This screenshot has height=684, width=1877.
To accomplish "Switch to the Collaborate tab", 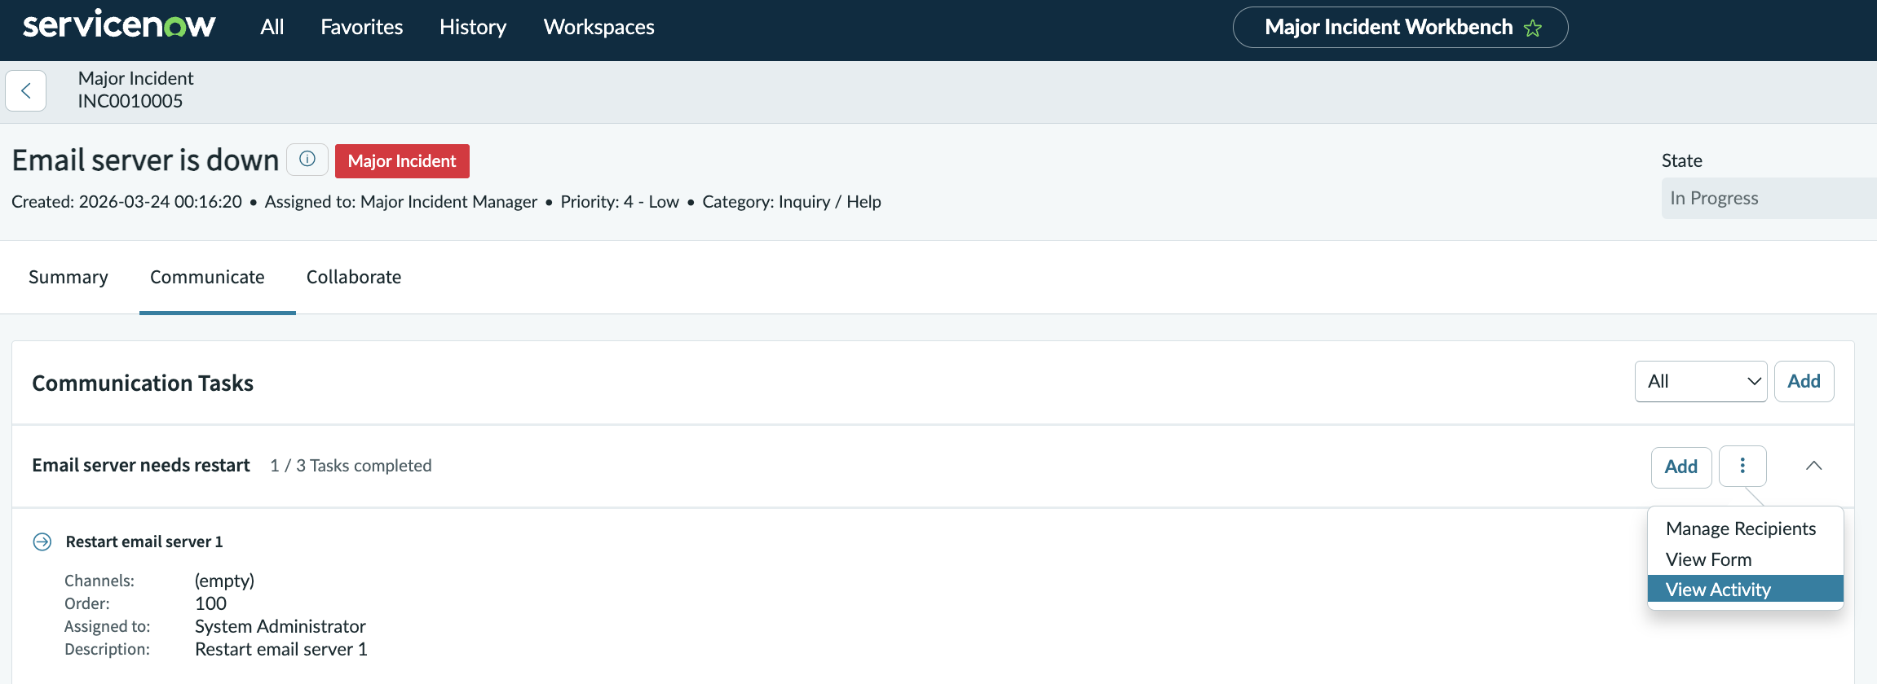I will pos(354,277).
